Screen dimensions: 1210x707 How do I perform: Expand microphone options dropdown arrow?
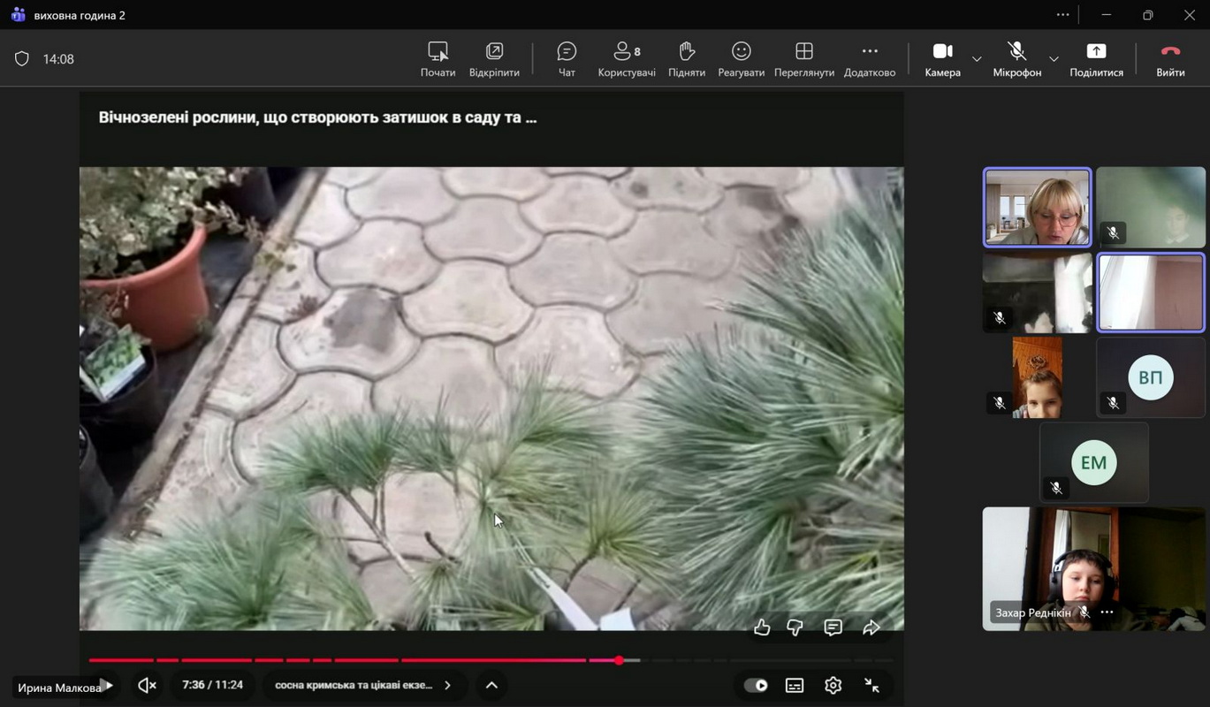click(1054, 59)
